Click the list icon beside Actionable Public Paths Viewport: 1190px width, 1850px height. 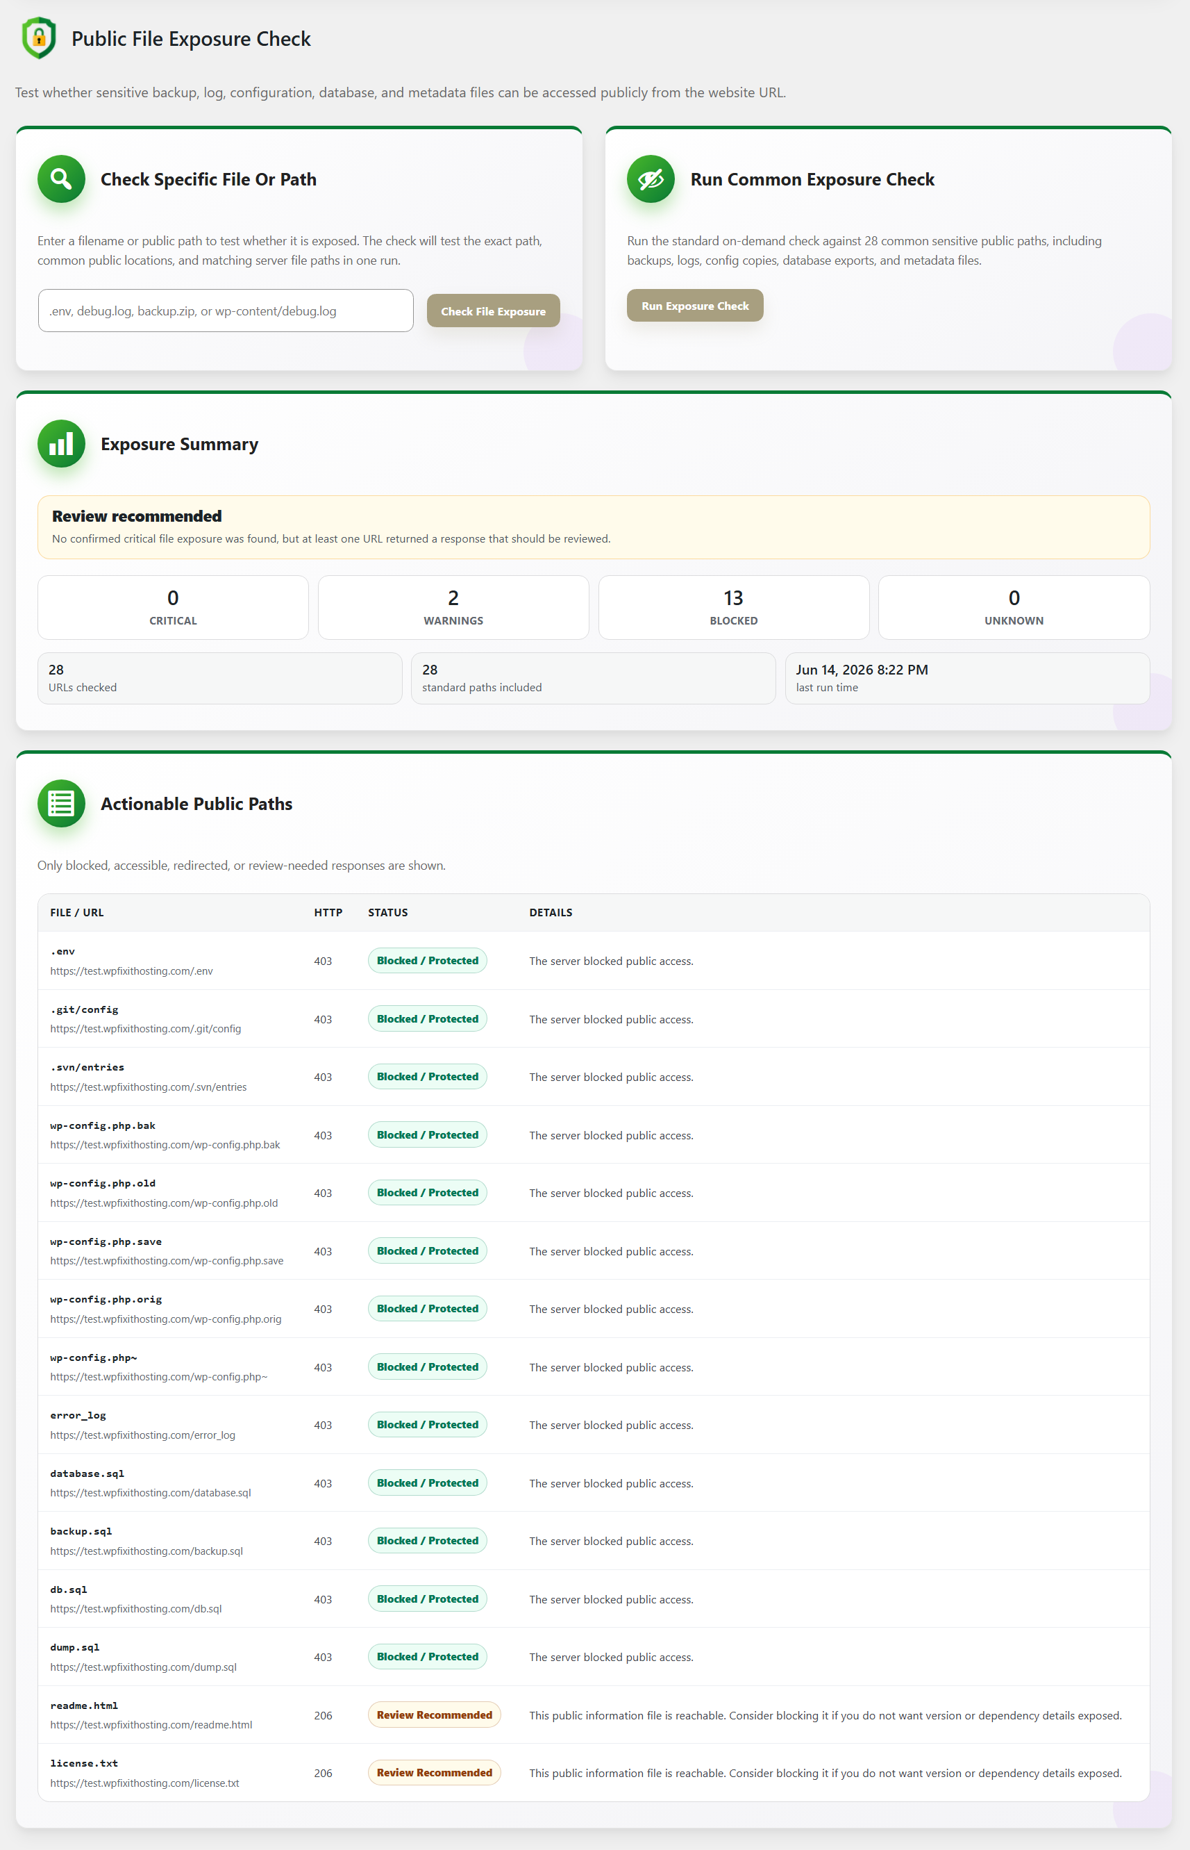pyautogui.click(x=61, y=803)
